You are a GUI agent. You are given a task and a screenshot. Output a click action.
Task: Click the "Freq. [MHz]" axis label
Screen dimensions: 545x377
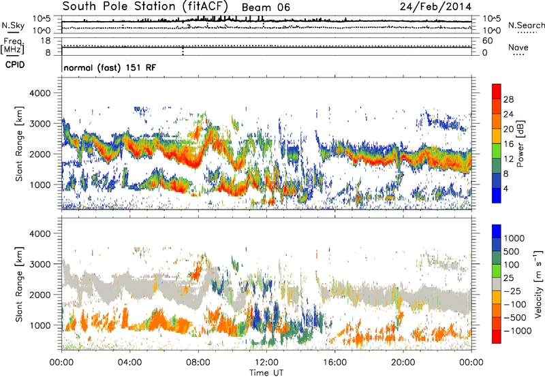point(12,46)
